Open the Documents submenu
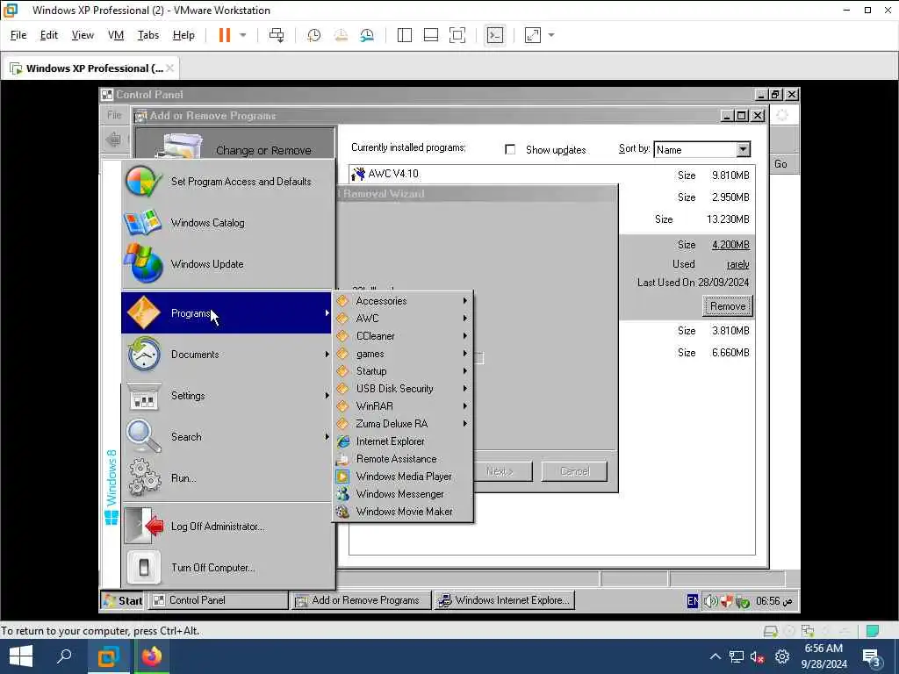 227,355
